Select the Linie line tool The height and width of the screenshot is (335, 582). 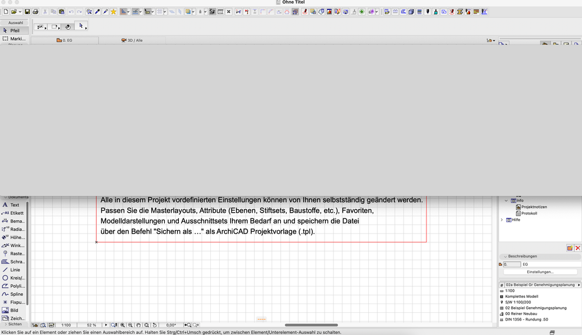tap(14, 270)
